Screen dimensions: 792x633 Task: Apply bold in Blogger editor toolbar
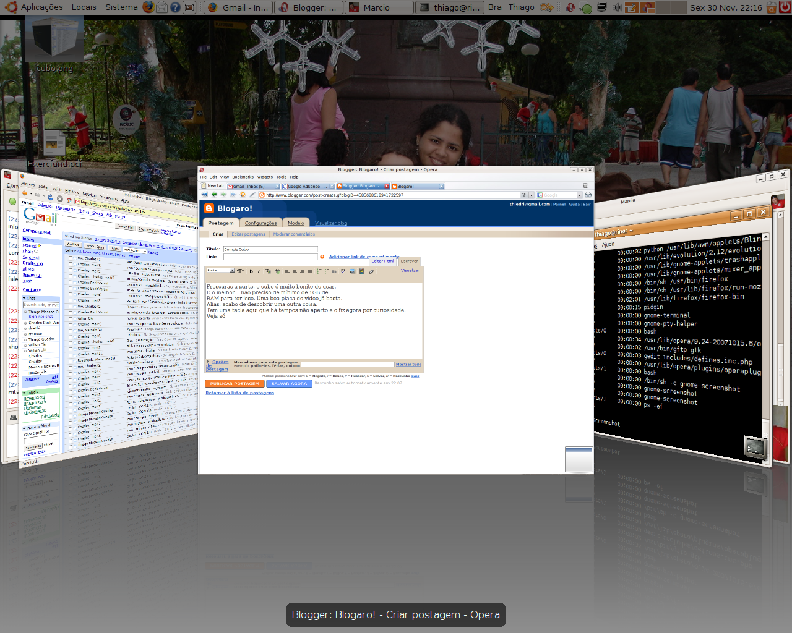click(x=251, y=271)
